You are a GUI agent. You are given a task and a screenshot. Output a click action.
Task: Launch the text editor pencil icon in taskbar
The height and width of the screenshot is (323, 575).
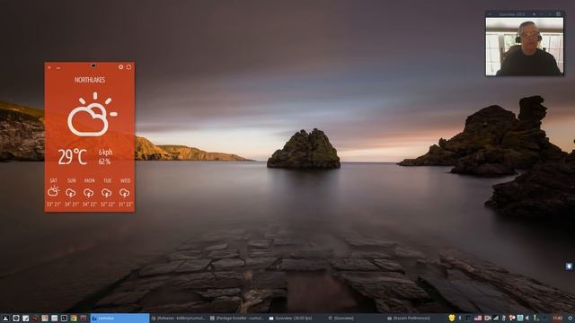[x=25, y=319]
